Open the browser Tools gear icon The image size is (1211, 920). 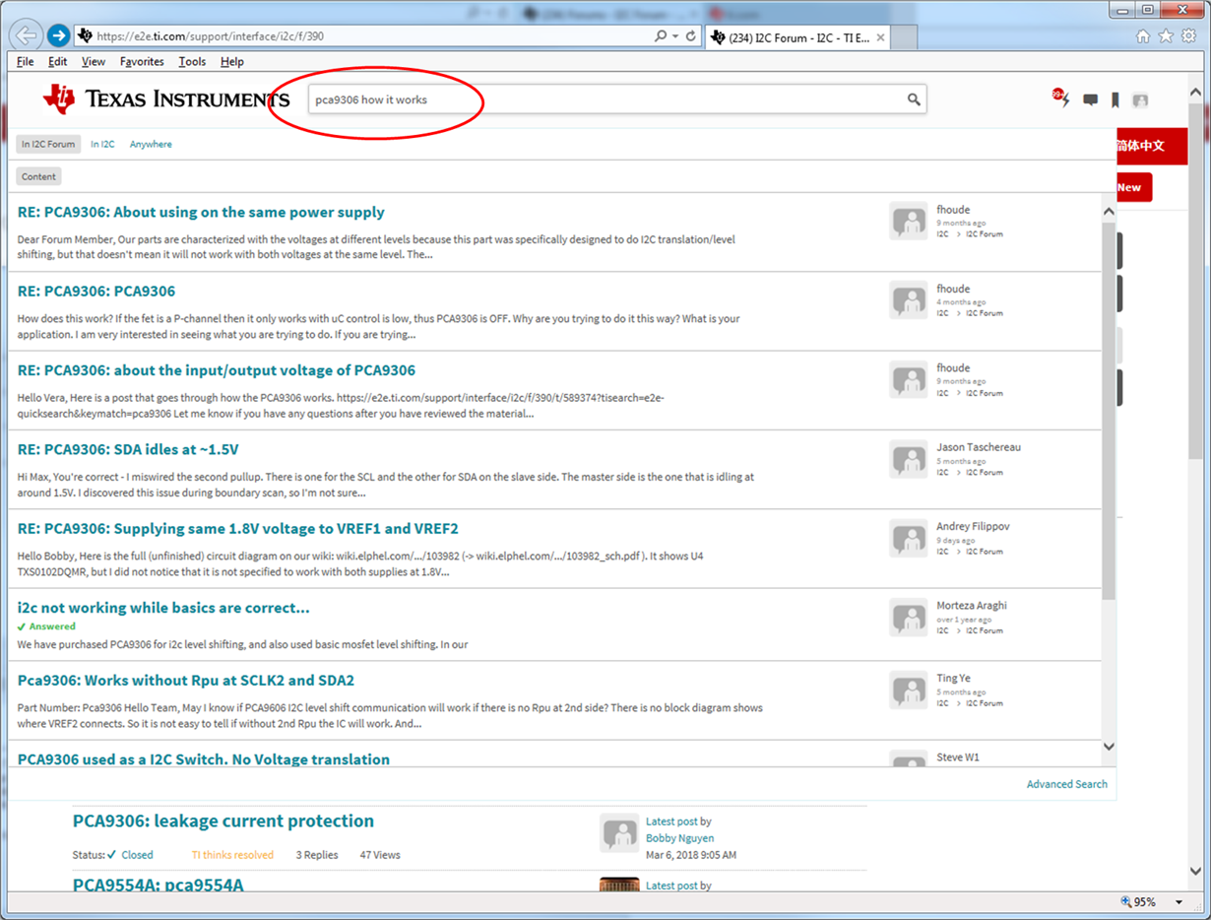pos(1188,35)
